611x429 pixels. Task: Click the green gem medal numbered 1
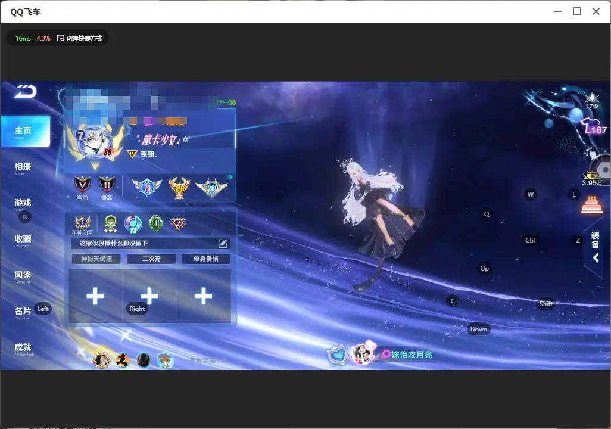[156, 224]
